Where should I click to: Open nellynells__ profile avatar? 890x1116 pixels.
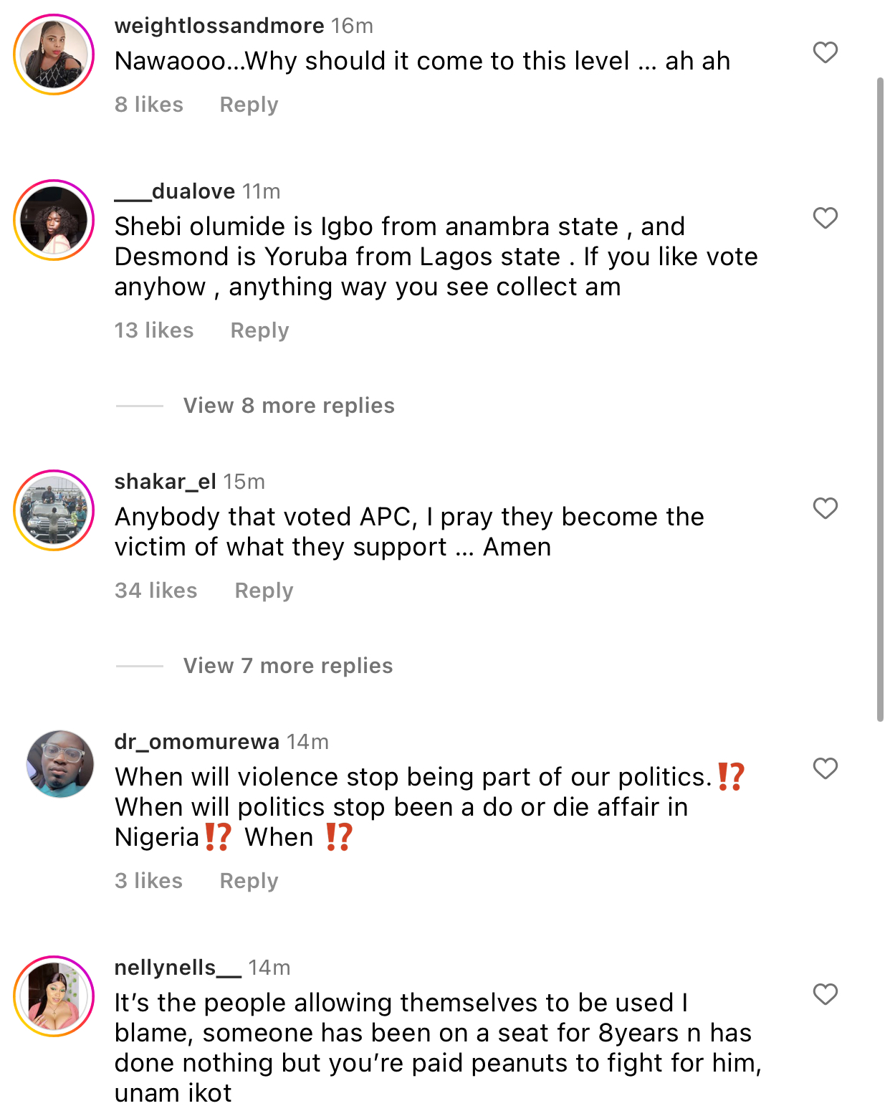[54, 996]
